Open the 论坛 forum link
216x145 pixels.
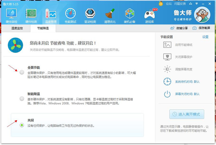[x=169, y=4]
